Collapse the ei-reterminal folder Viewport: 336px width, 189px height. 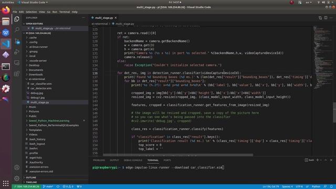(x=55, y=79)
